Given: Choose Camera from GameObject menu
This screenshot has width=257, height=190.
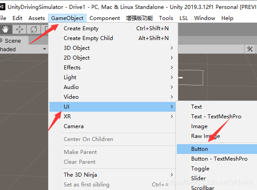Looking at the screenshot, I should click(x=112, y=126).
